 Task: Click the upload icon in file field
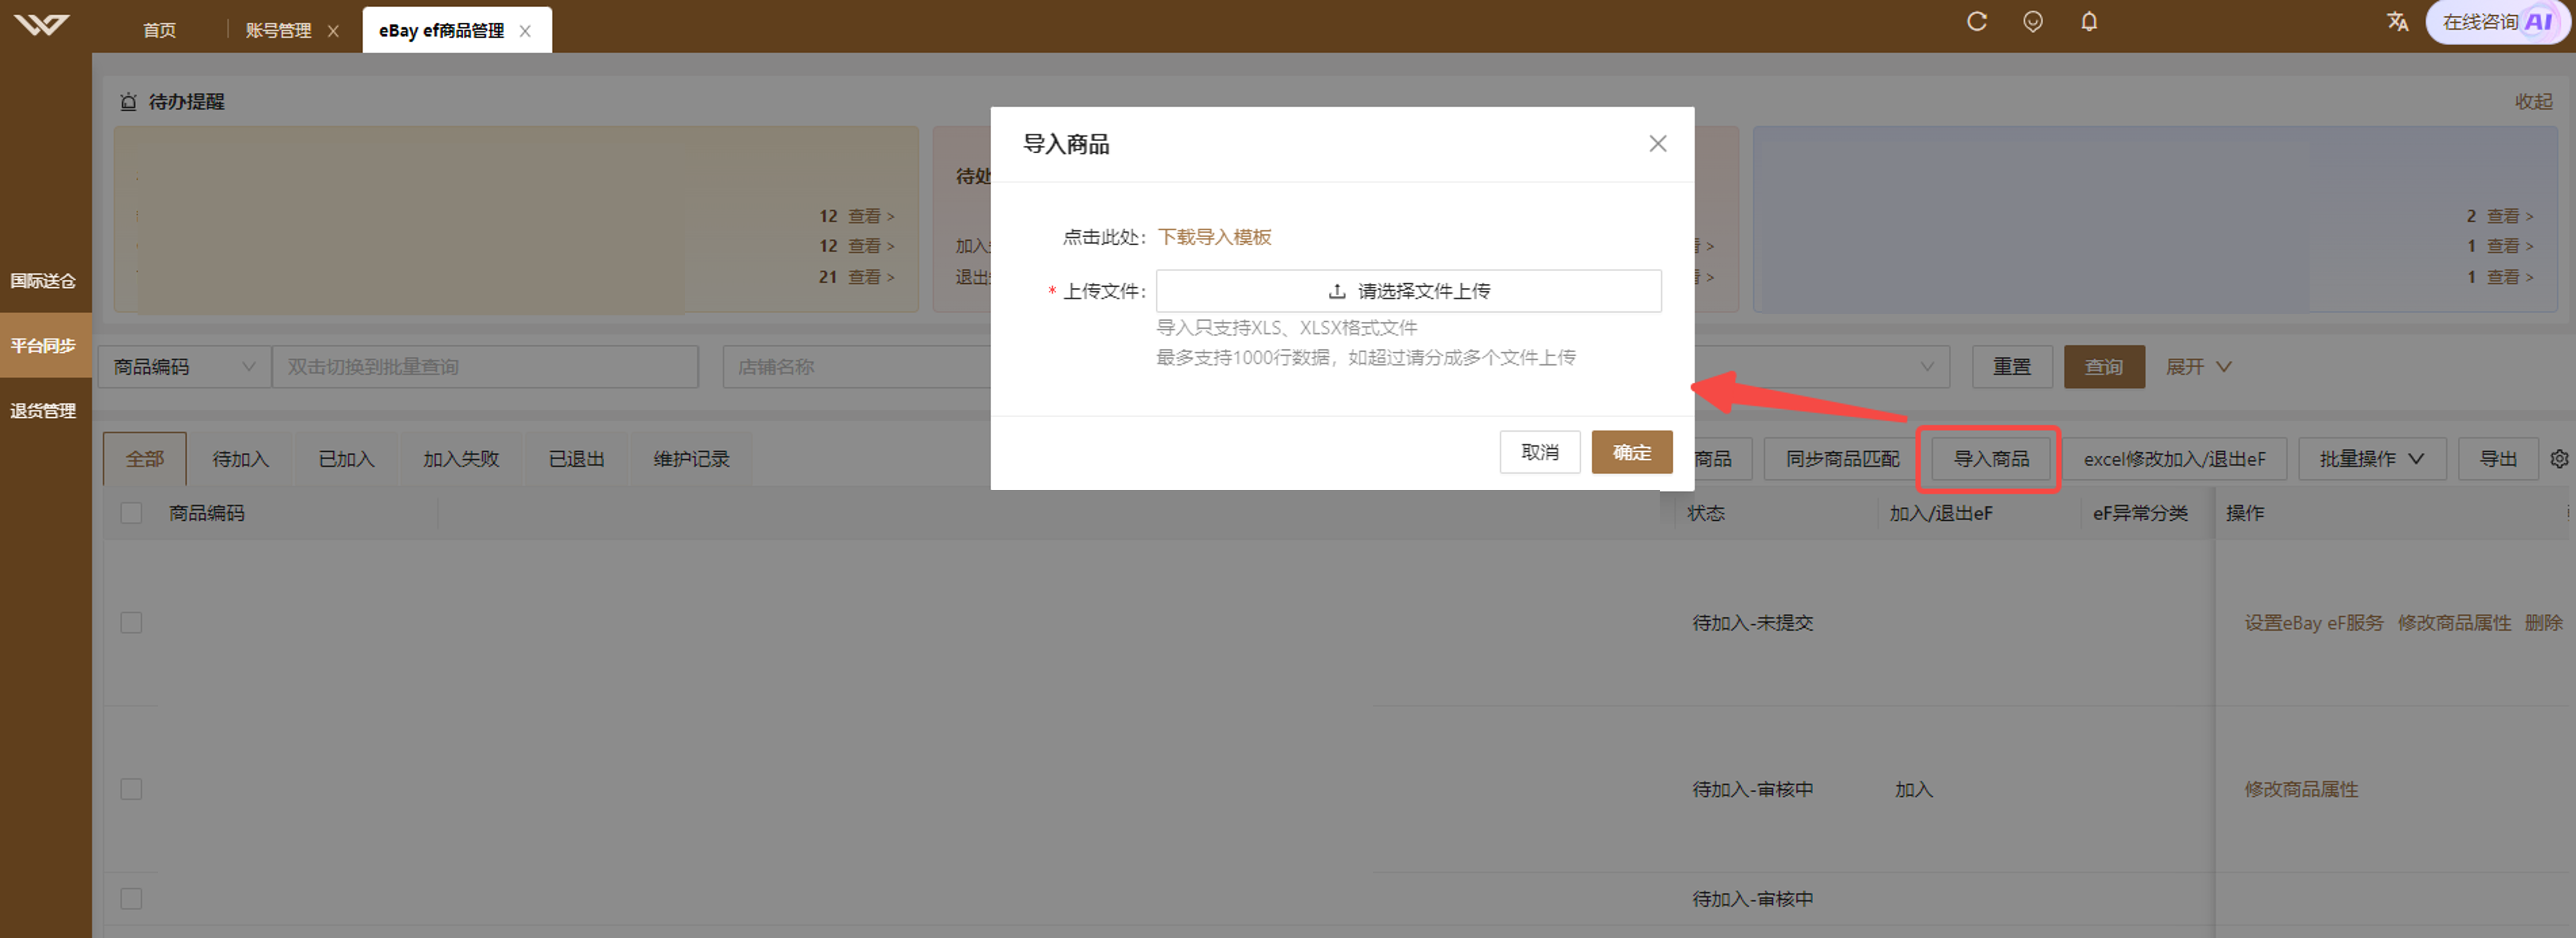(x=1336, y=291)
